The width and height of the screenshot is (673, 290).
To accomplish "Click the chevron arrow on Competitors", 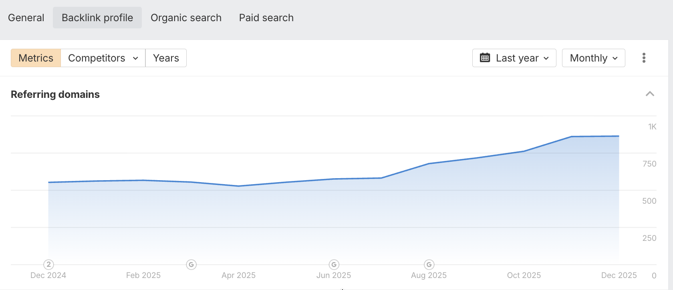I will click(135, 58).
